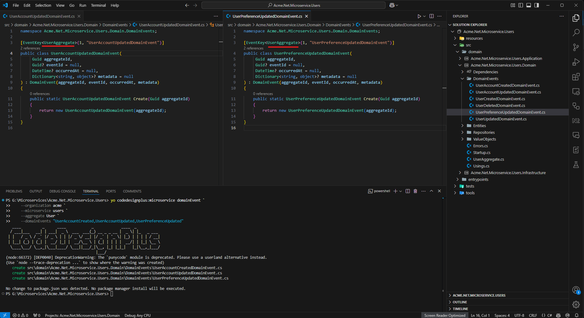This screenshot has height=318, width=584.
Task: Run the file using the play icon
Action: coord(419,16)
